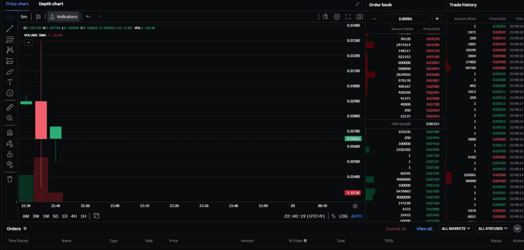Image resolution: width=524 pixels, height=250 pixels.
Task: Open the ALL MARKETS dropdown
Action: click(x=456, y=229)
